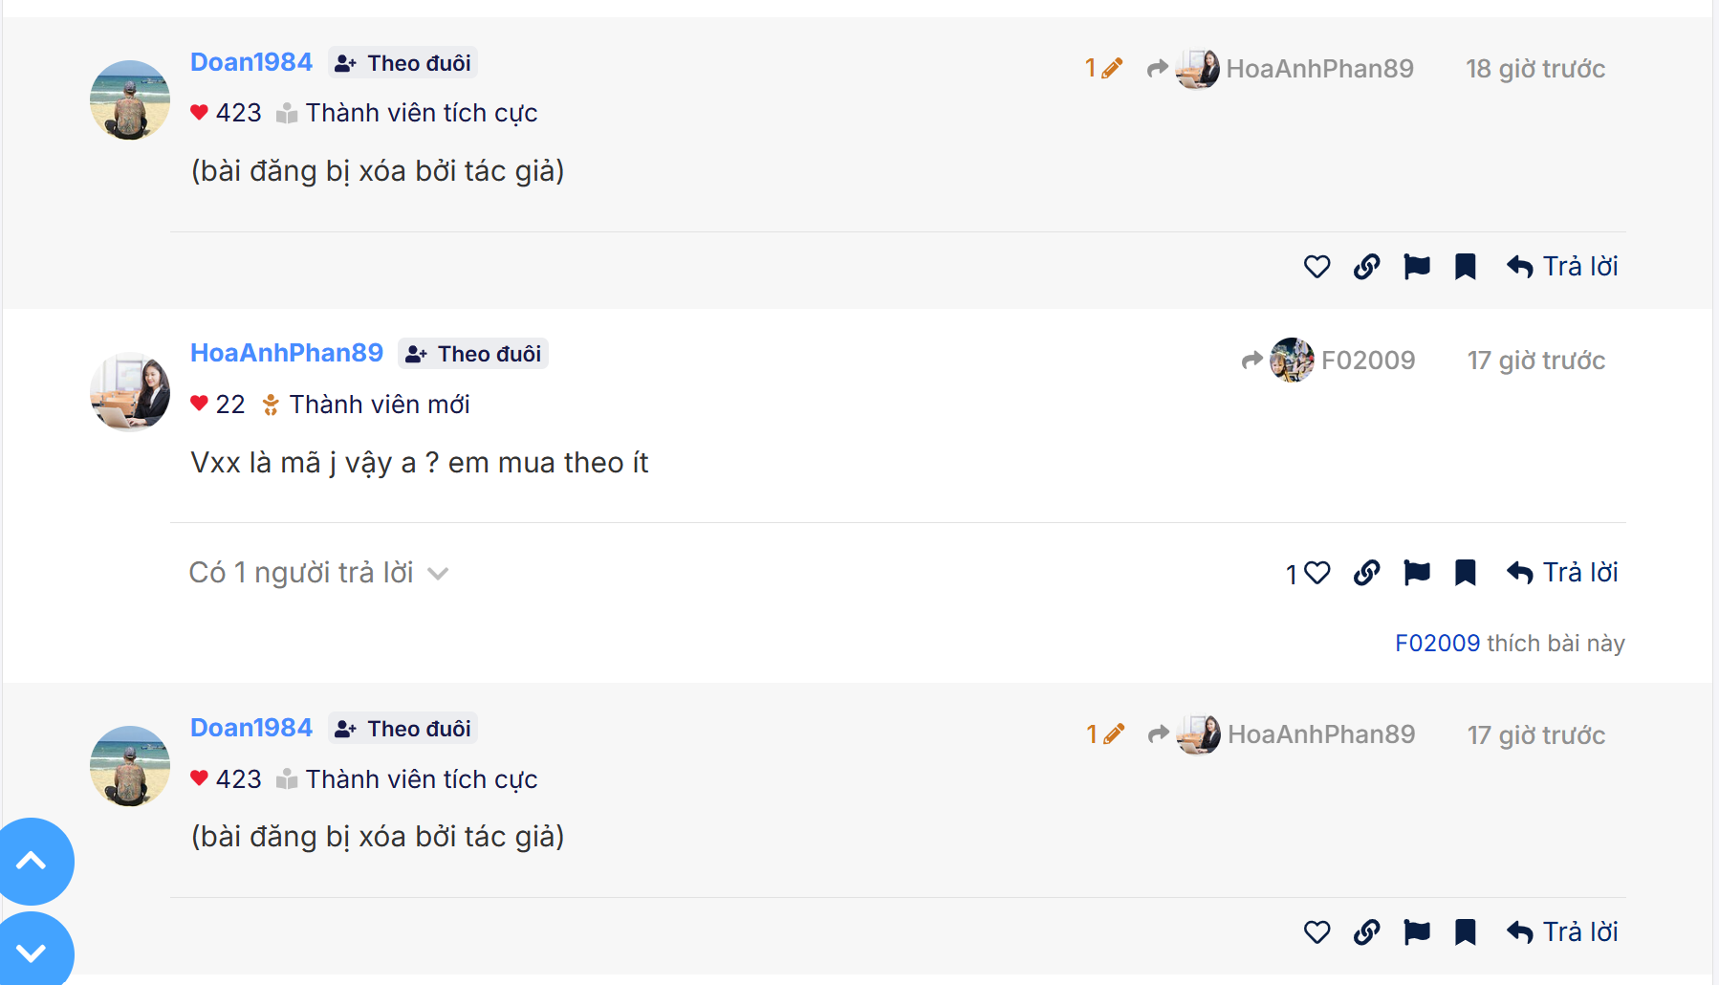
Task: Open F02009 profile from like notice
Action: [1437, 644]
